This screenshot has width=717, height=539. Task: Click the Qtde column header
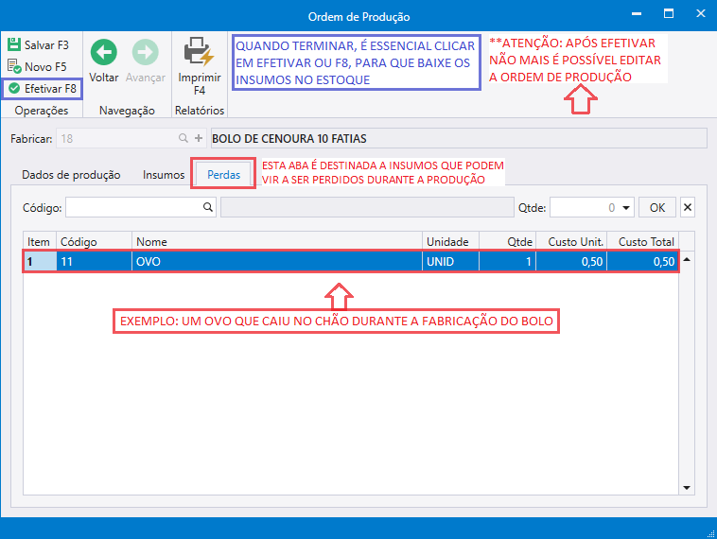(x=508, y=241)
